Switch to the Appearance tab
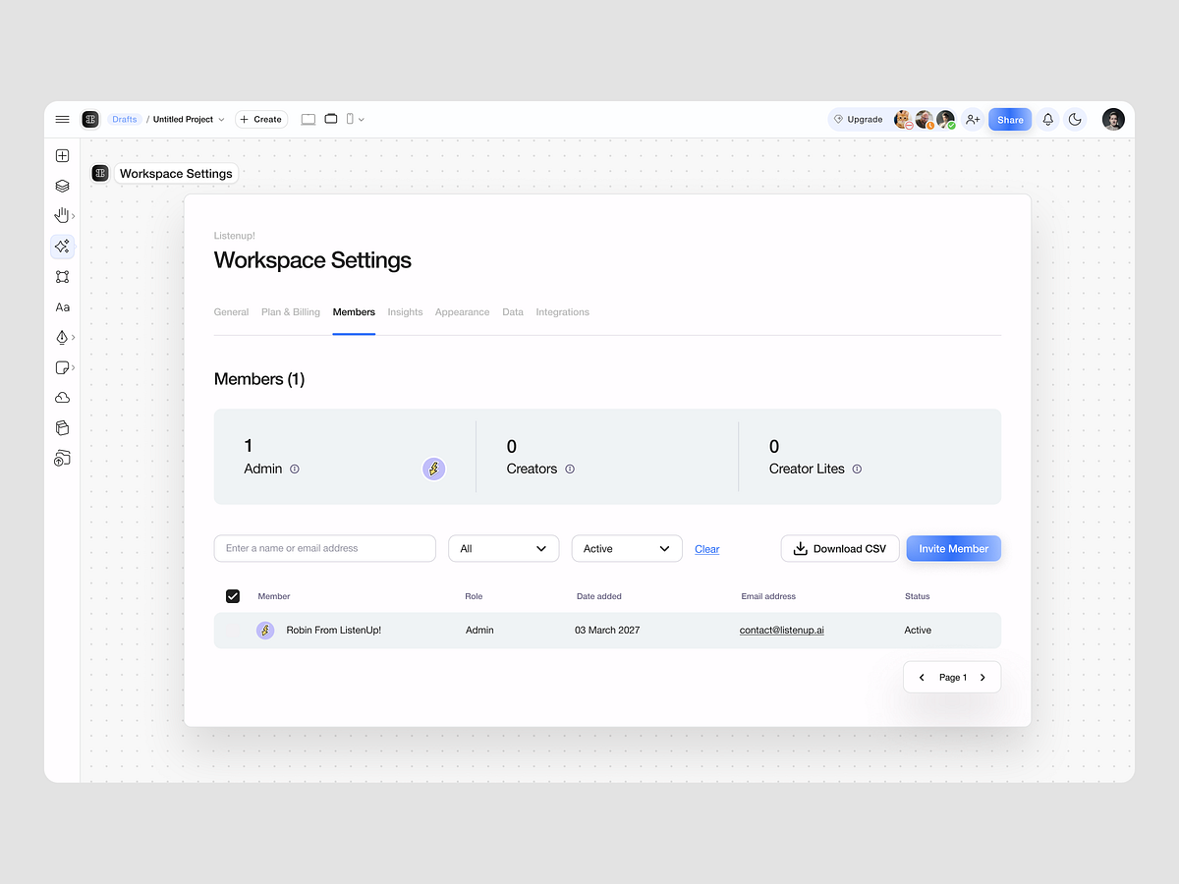This screenshot has width=1179, height=884. (462, 312)
